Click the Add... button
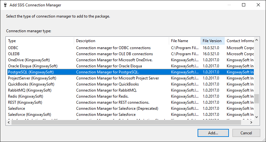 tap(213, 133)
